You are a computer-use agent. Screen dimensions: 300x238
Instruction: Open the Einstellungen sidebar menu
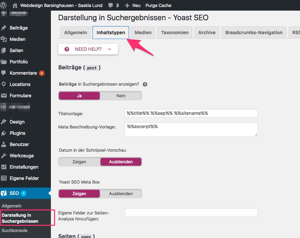[24, 167]
